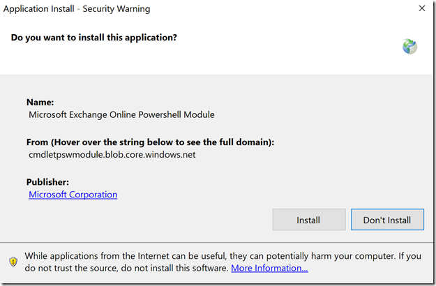Close the Security Warning dialog window
The image size is (436, 286).
[x=422, y=9]
